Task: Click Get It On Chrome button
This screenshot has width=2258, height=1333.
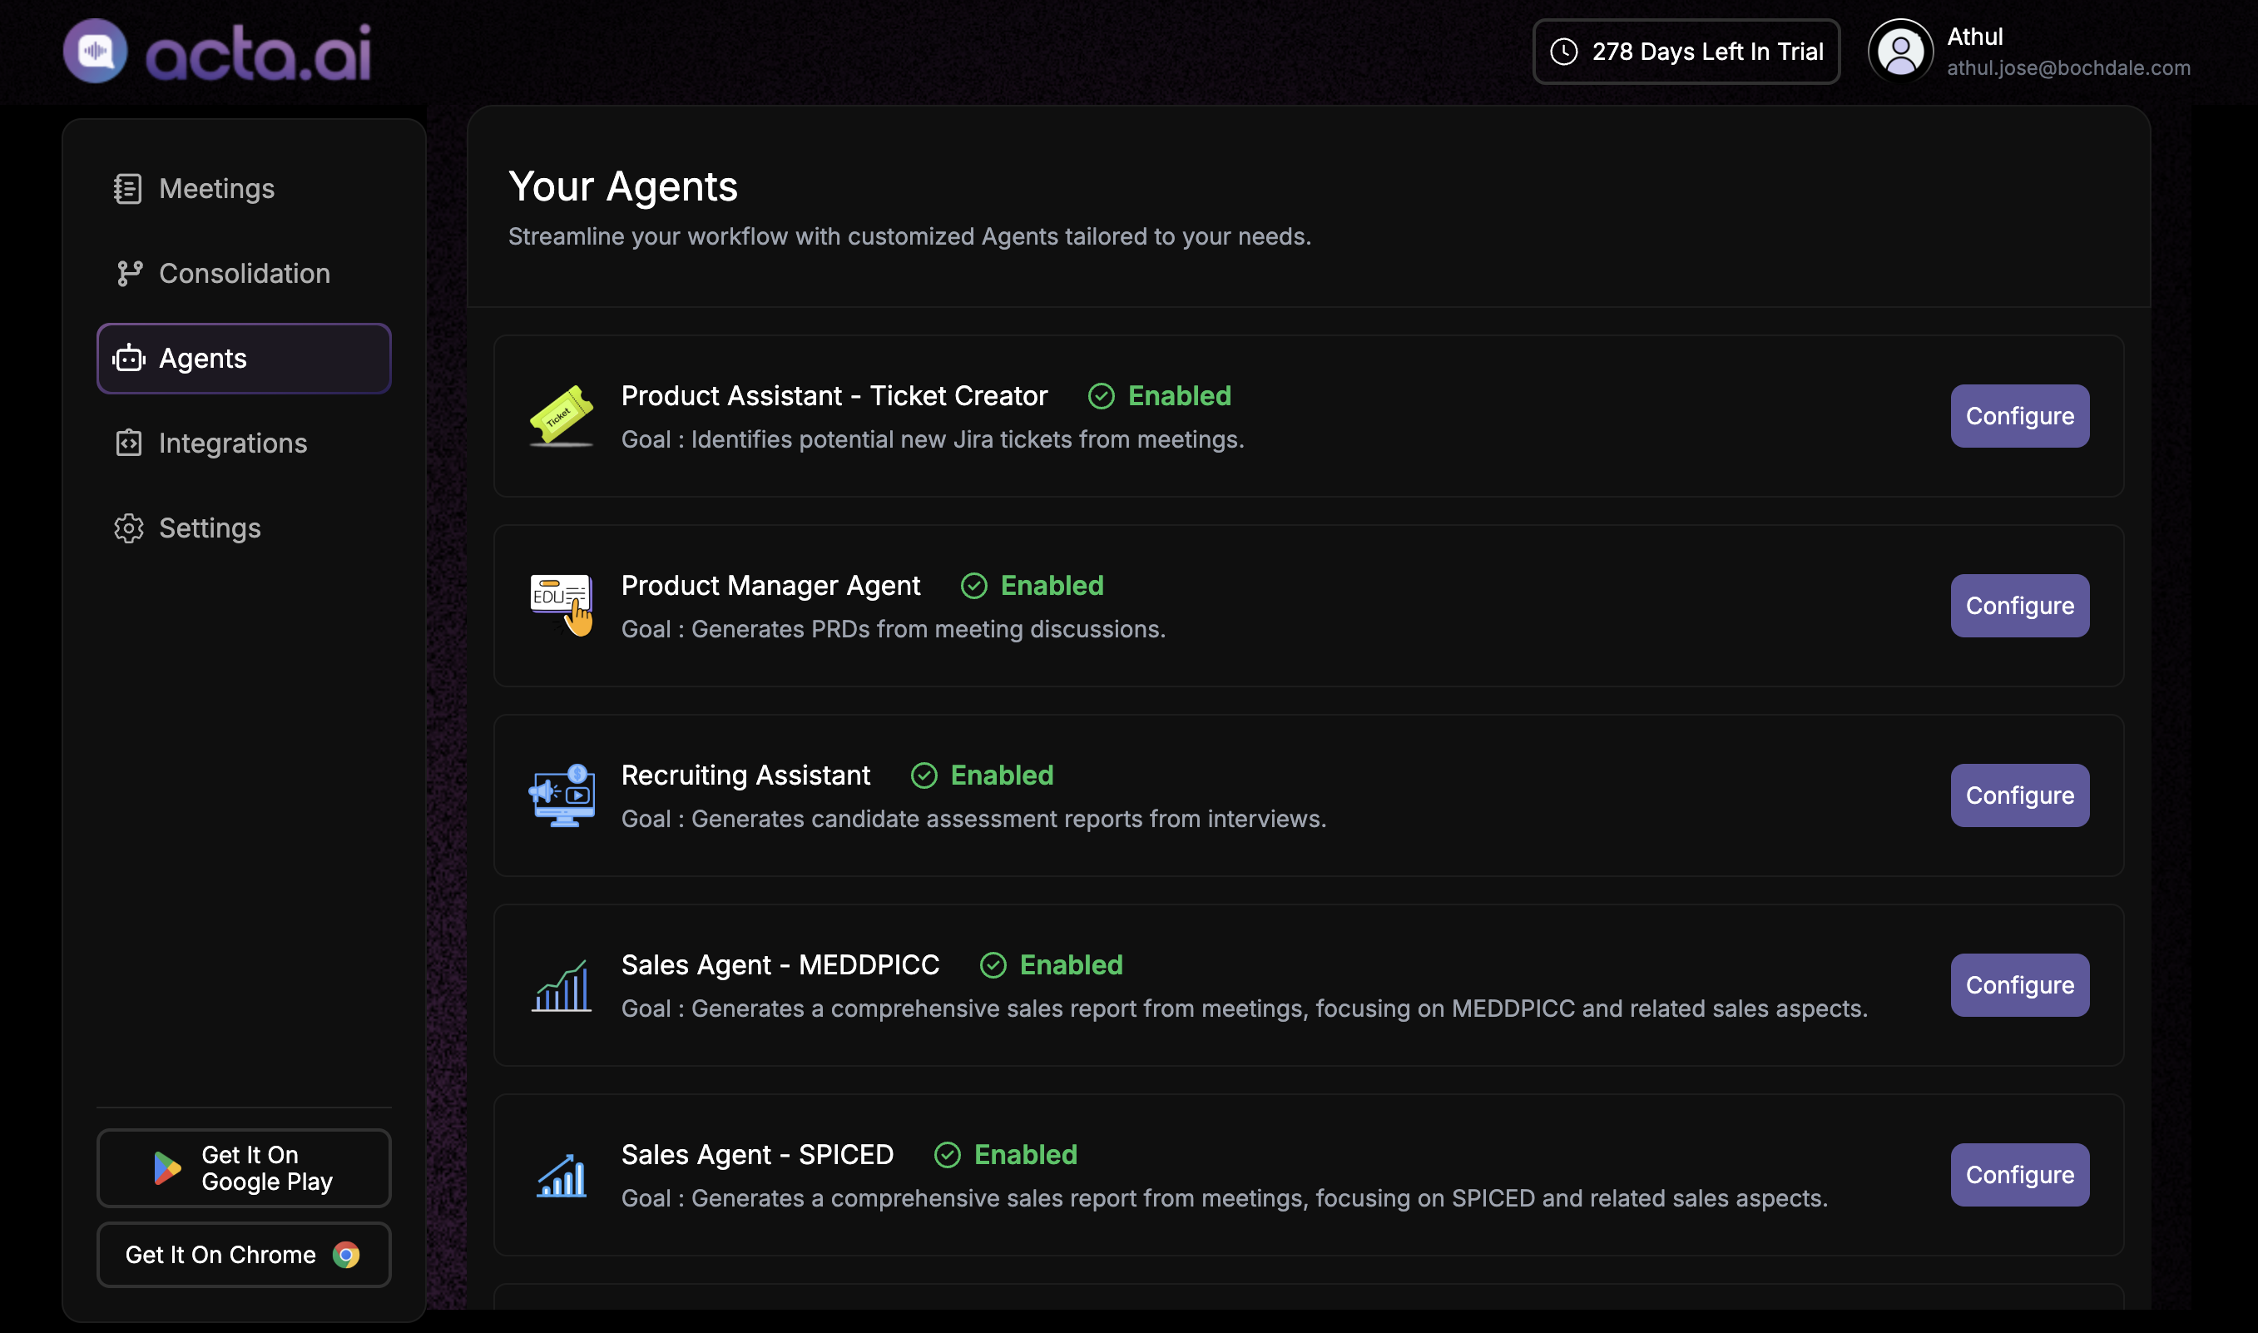Action: (244, 1254)
